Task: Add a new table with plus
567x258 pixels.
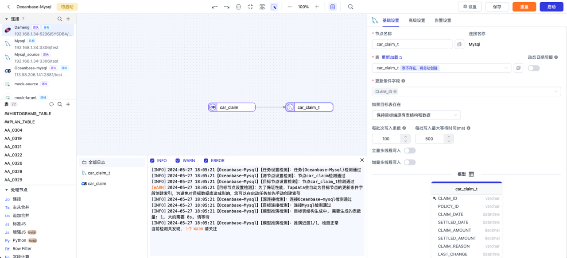Action: tap(68, 104)
